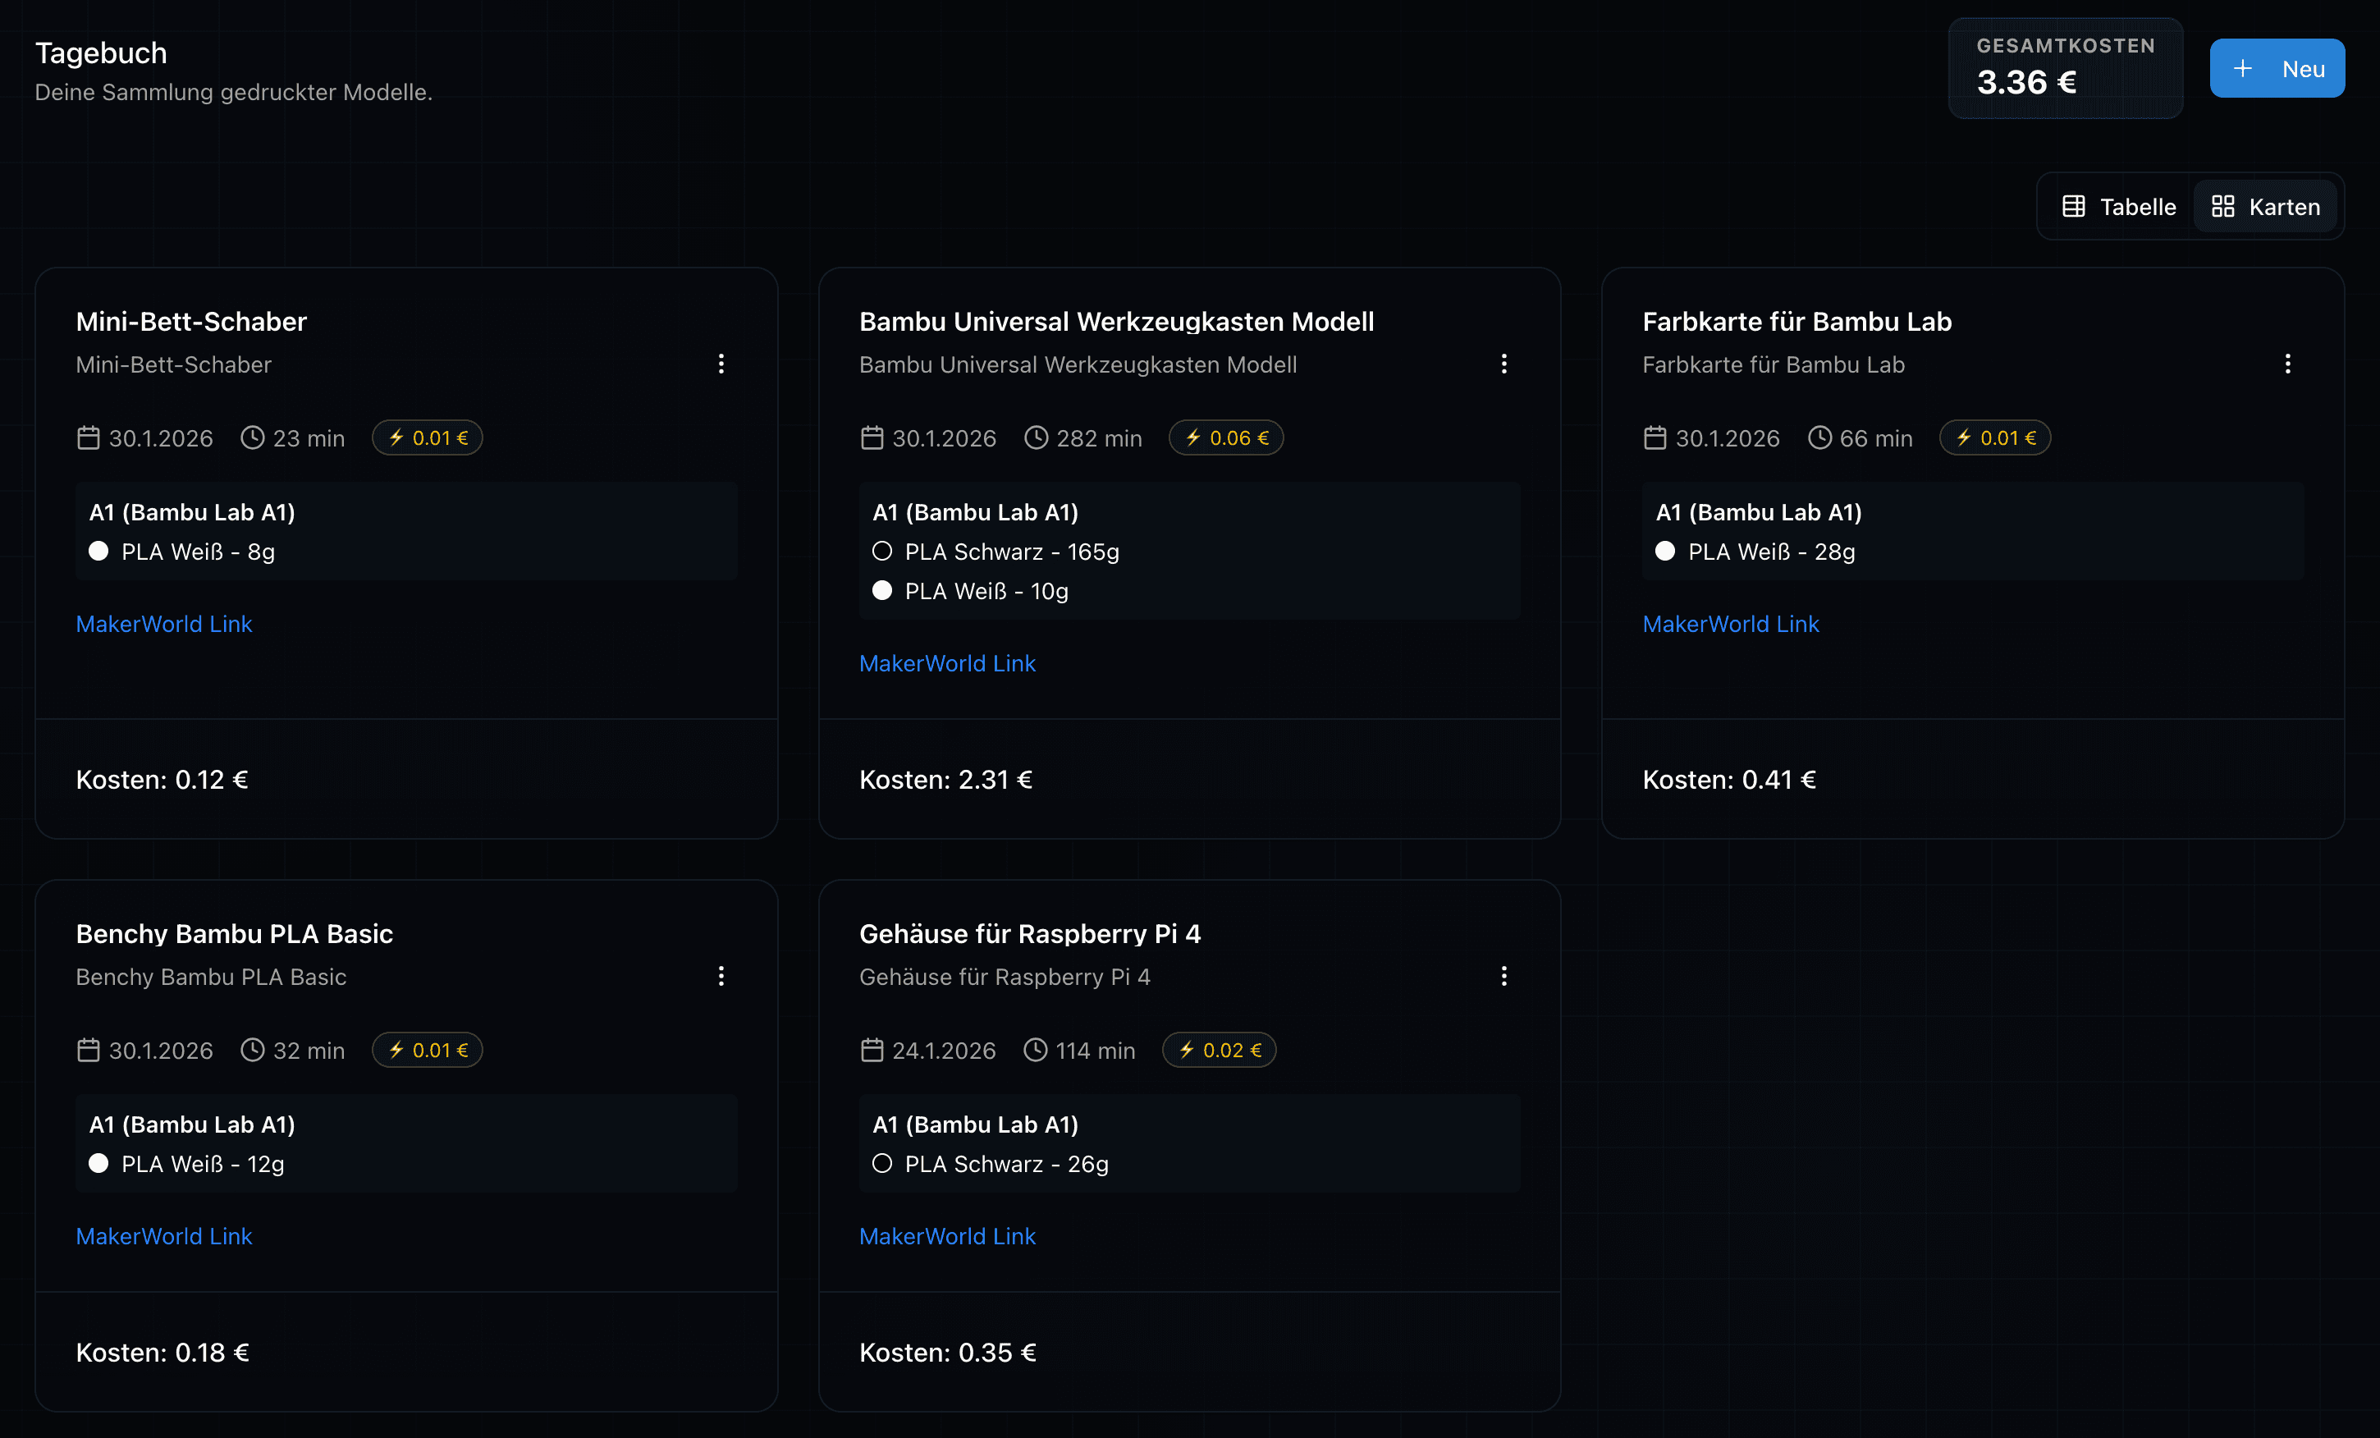Open the Benchy Bambu PLA Basic three-dot menu
Image resolution: width=2380 pixels, height=1438 pixels.
point(721,975)
